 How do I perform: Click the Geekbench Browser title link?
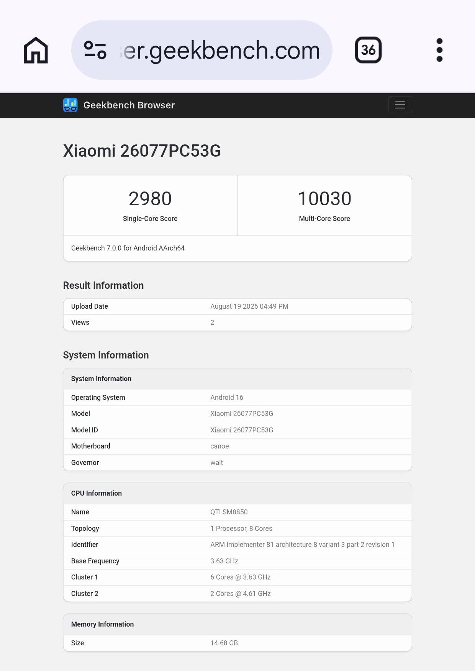[x=129, y=105]
